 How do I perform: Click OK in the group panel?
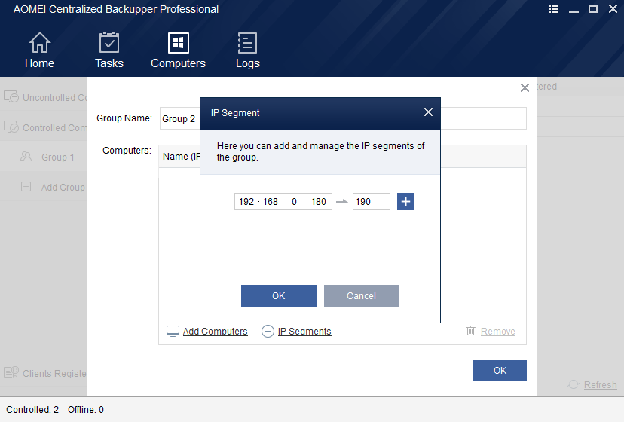click(500, 370)
